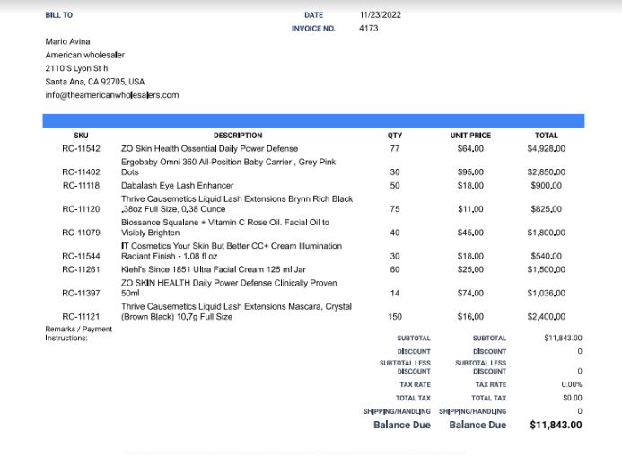This screenshot has width=622, height=466.
Task: Click quantity 77 for RC-11542
Action: (395, 149)
